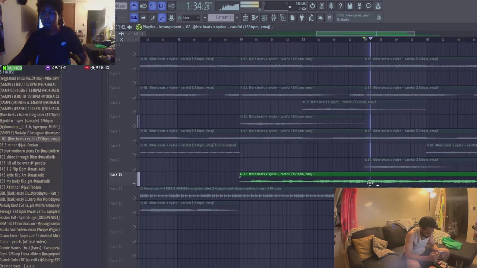
Task: Click the song time display 1:34:29
Action: pos(198,6)
